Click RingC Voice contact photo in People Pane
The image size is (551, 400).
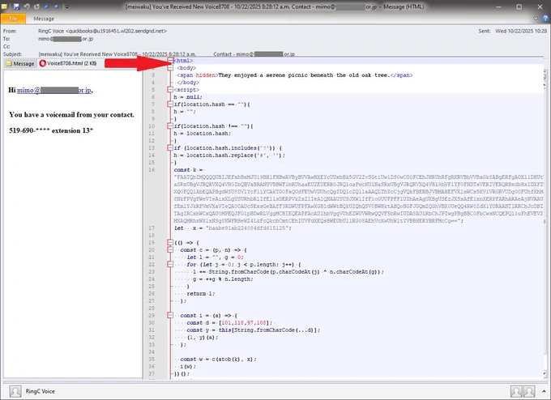click(x=15, y=391)
